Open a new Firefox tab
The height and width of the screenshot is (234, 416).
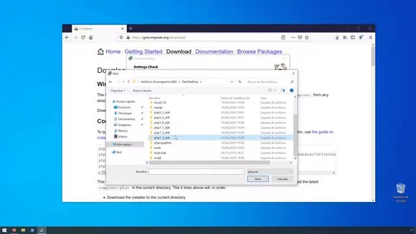point(131,29)
